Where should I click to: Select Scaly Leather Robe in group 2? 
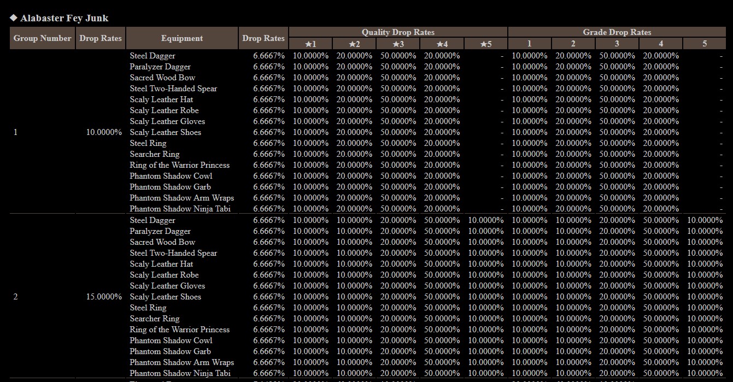(164, 275)
